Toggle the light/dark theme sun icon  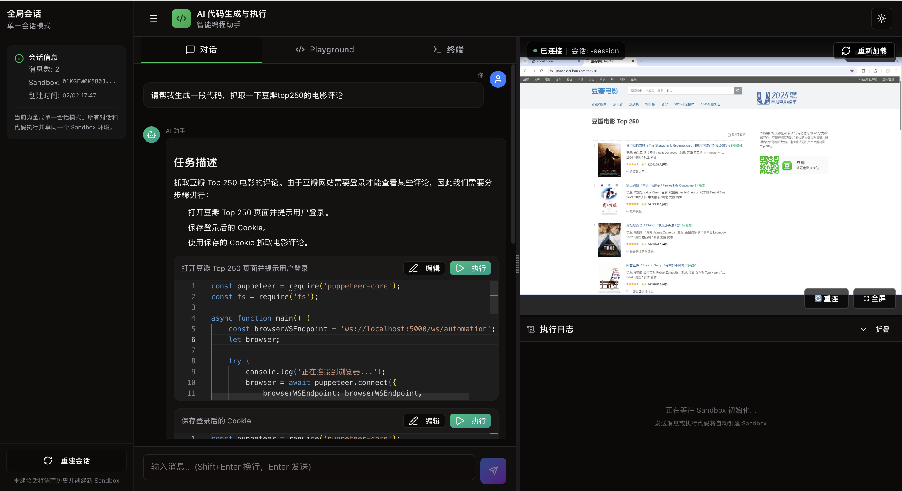[x=881, y=18]
